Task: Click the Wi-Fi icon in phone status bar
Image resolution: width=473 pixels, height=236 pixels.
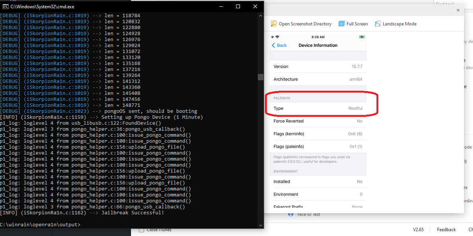Action: 277,37
